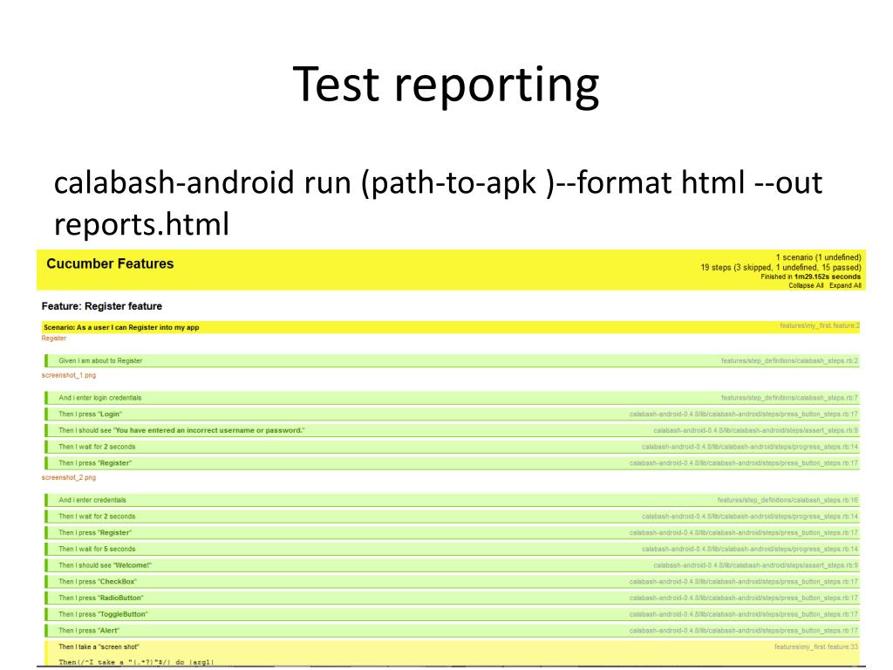Select '19 steps (3 skipped...' summary line

(781, 267)
